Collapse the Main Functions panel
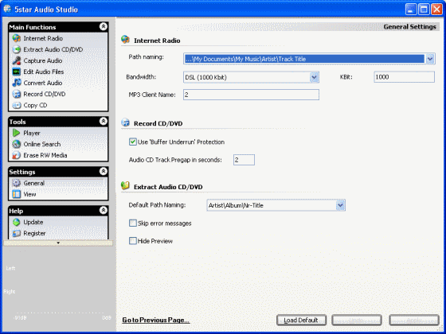 [x=104, y=27]
